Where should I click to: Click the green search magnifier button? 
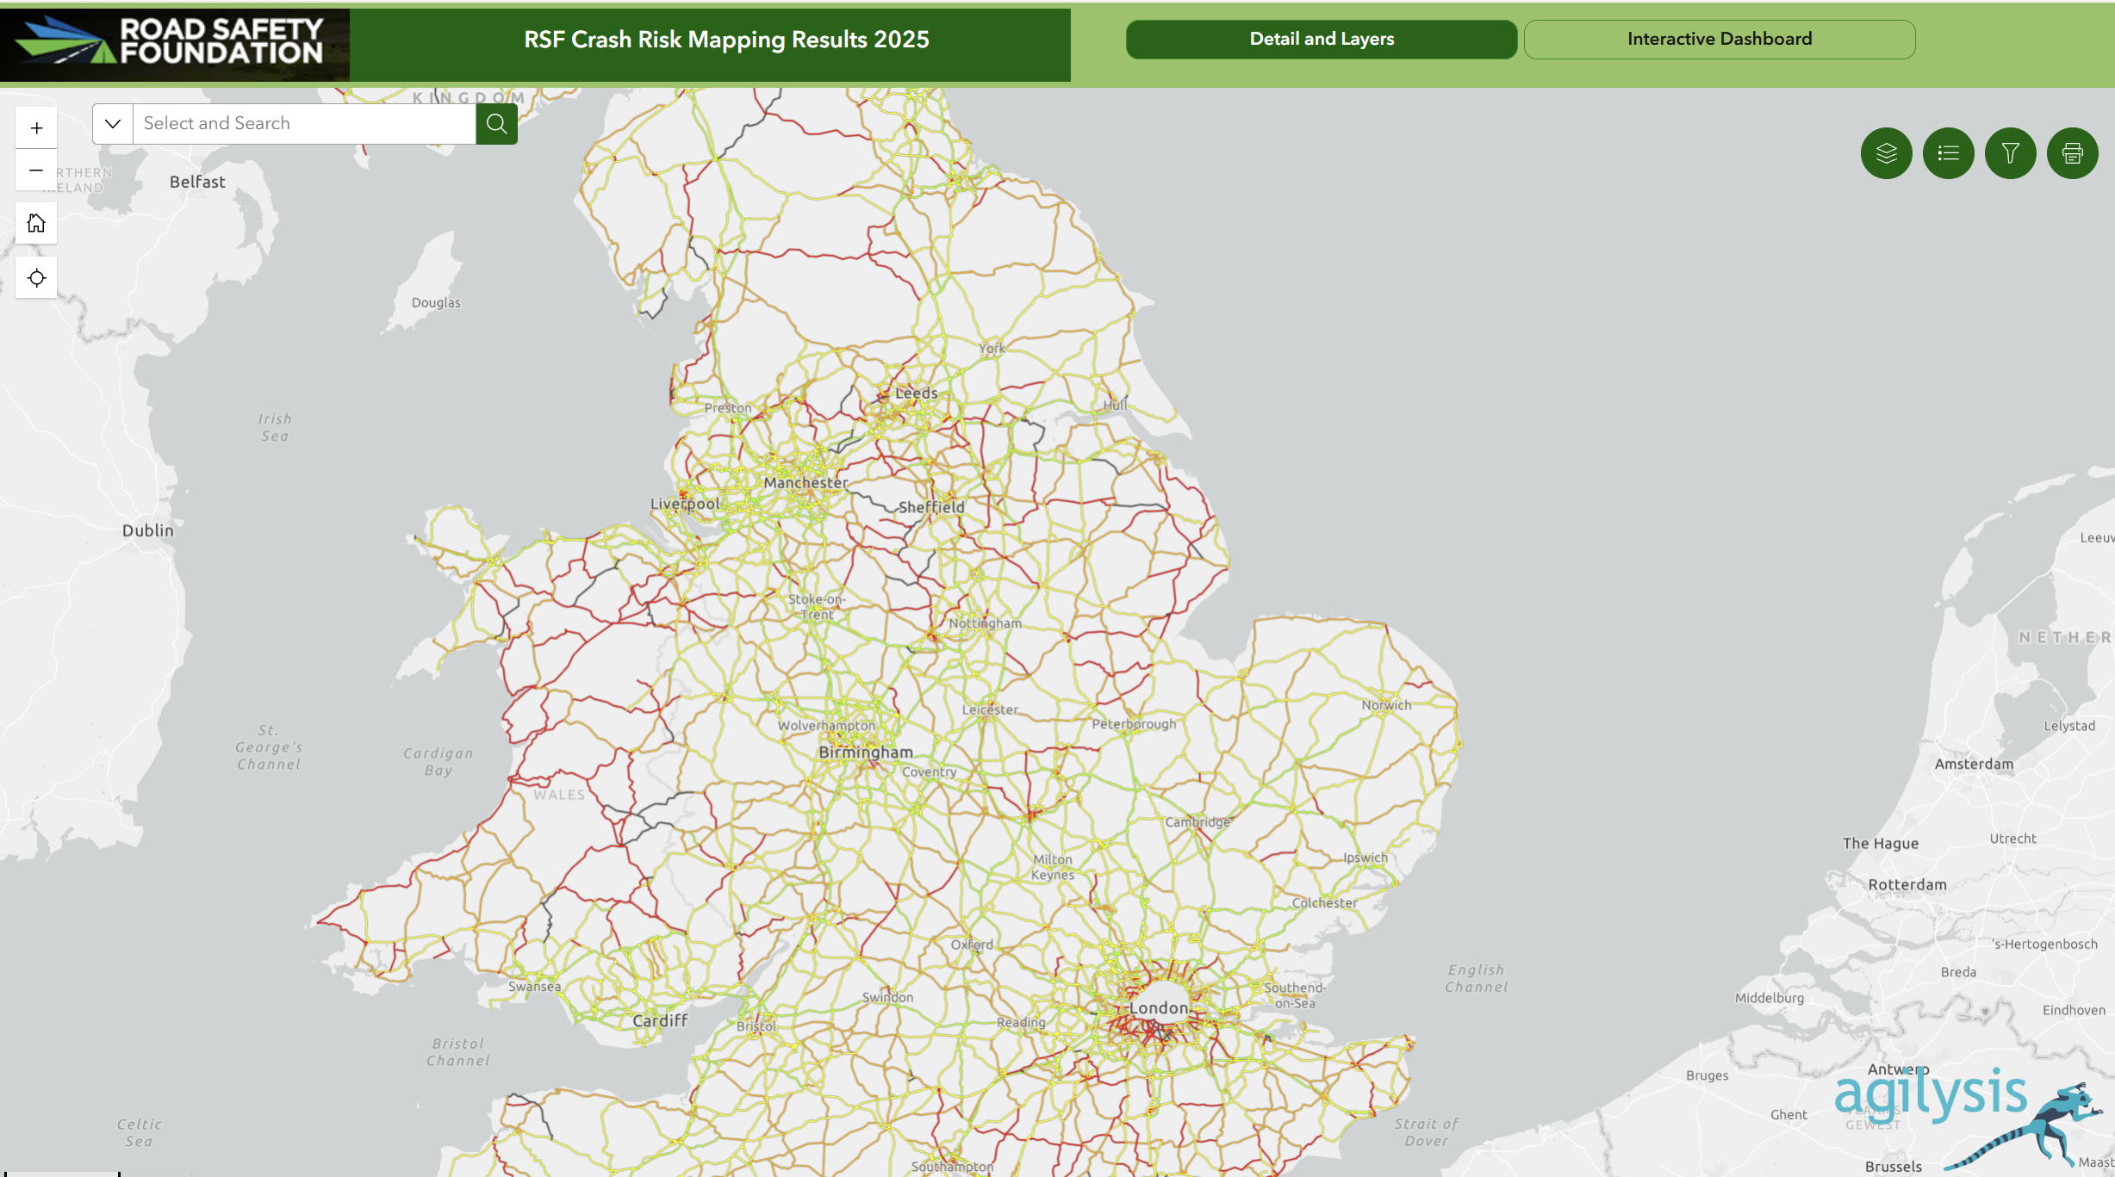point(496,124)
